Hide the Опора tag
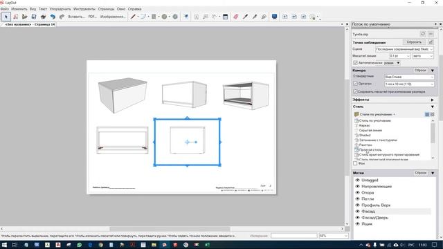 [x=357, y=192]
